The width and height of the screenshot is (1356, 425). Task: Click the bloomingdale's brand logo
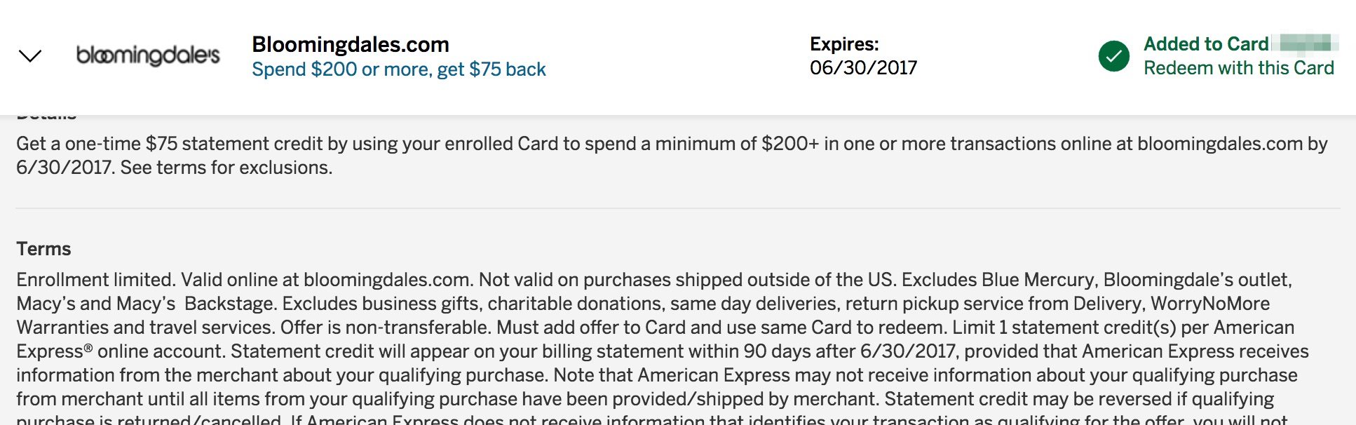pyautogui.click(x=148, y=55)
